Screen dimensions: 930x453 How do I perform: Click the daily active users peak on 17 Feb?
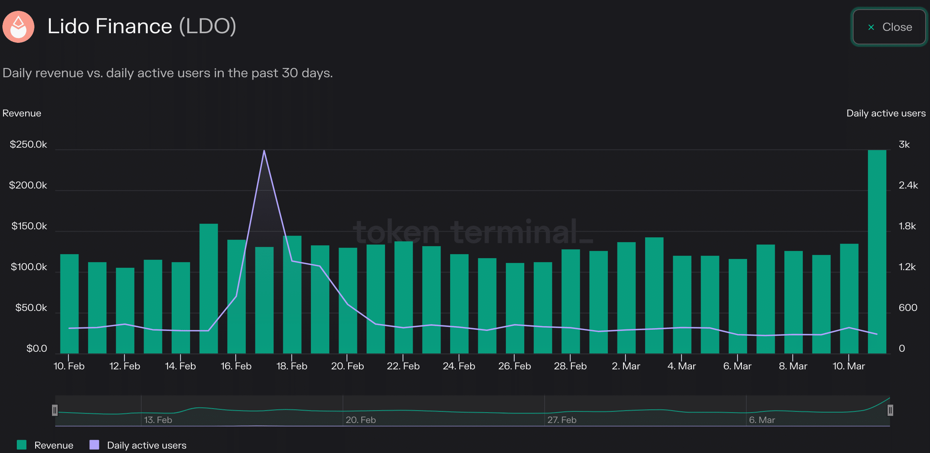[x=264, y=150]
